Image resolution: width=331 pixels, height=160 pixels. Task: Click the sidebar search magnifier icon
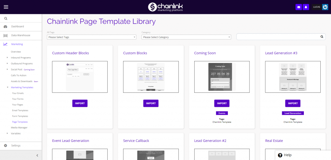click(6, 18)
